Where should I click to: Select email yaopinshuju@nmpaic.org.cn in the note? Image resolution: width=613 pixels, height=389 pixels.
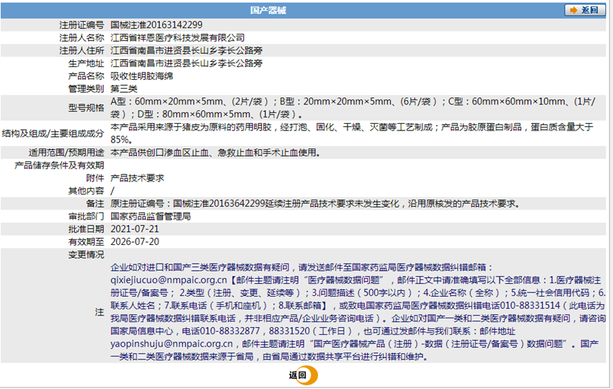[x=172, y=344]
